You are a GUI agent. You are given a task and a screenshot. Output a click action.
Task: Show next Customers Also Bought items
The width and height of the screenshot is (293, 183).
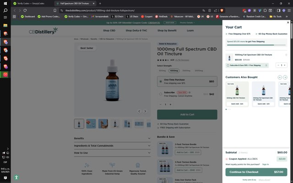pyautogui.click(x=285, y=77)
